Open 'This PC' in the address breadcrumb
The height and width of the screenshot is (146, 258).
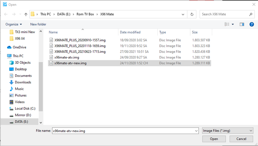tap(45, 14)
